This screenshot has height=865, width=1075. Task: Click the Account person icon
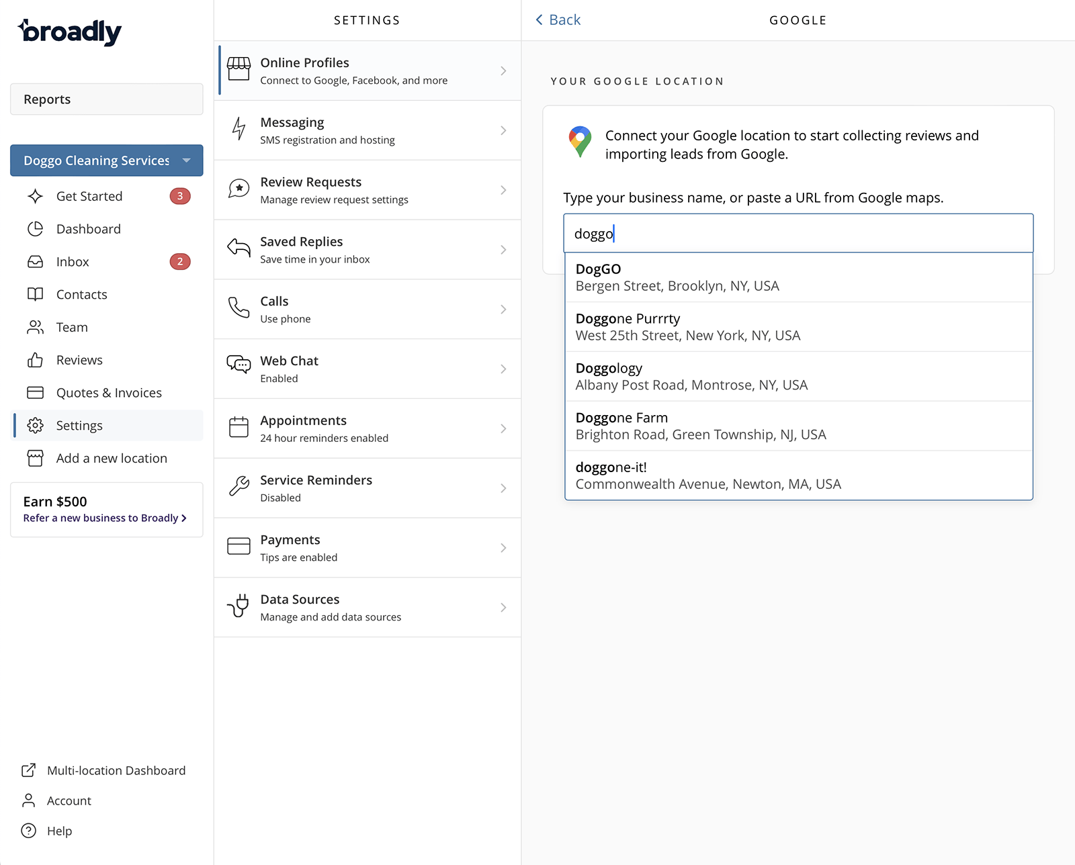28,801
